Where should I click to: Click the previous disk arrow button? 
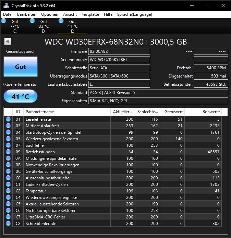(x=8, y=41)
